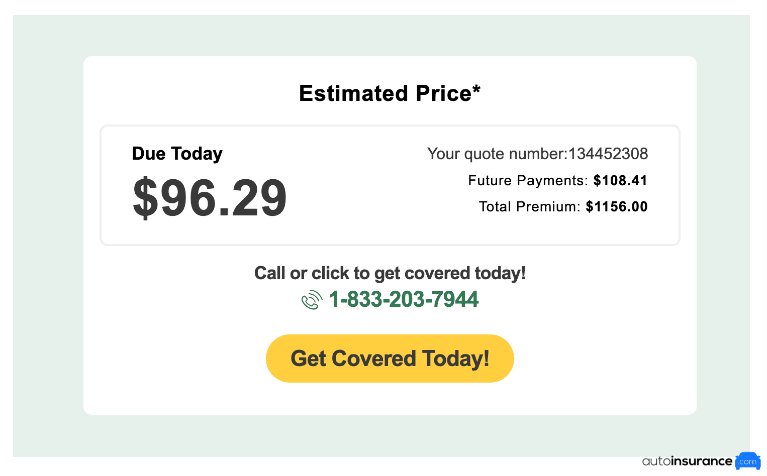The height and width of the screenshot is (476, 767).
Task: Click the dollar sign of the due amount
Action: [145, 198]
